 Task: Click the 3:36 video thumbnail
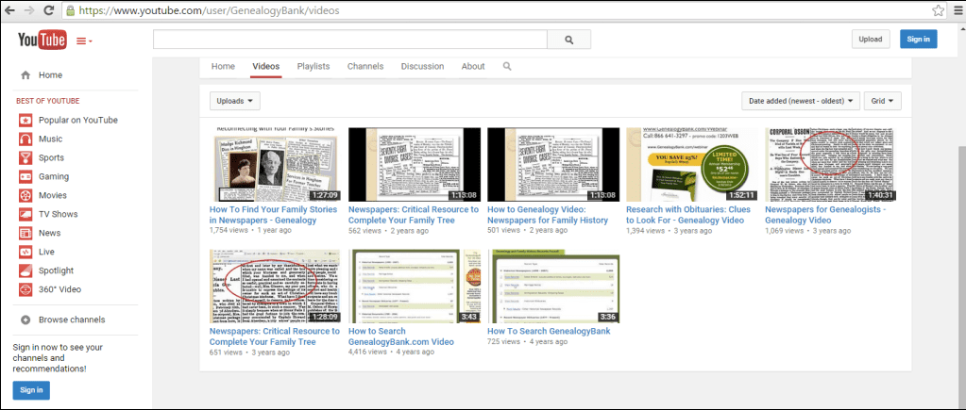pos(553,287)
